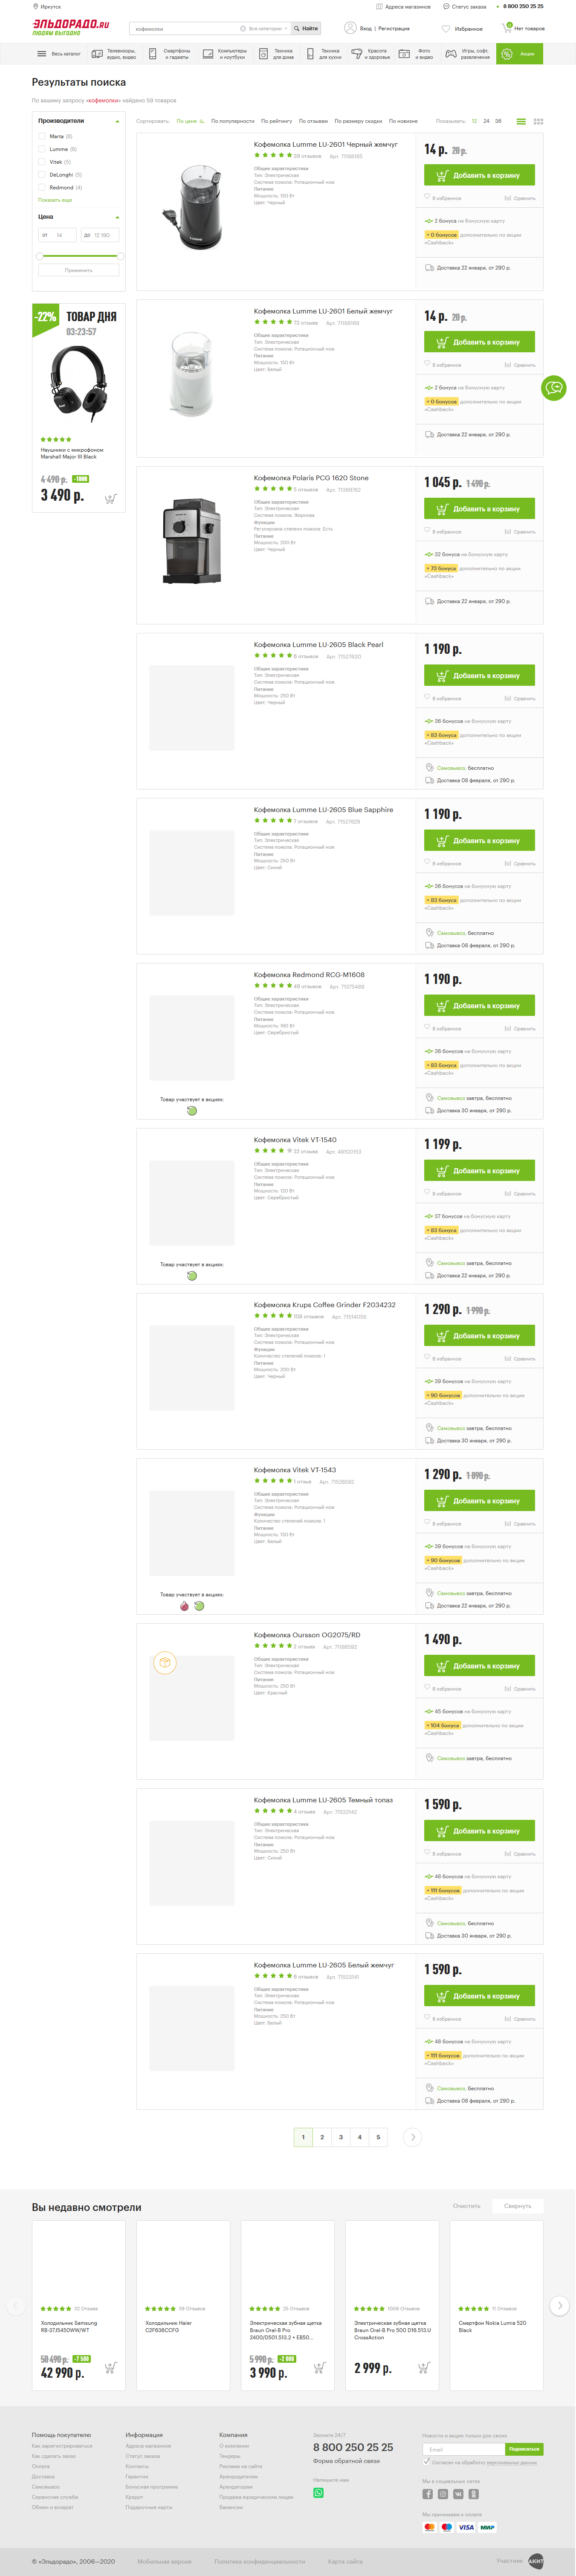
Task: Check the DeLonghi manufacturer filter
Action: click(42, 174)
